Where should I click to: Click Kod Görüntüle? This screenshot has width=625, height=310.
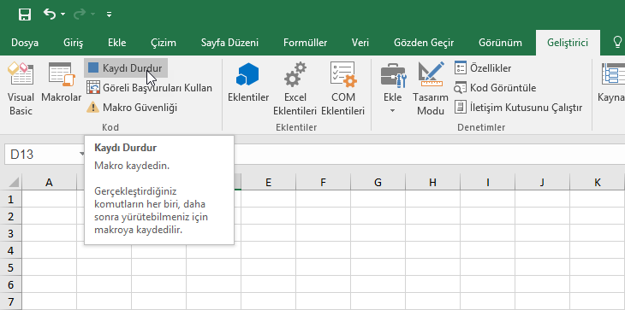click(496, 87)
